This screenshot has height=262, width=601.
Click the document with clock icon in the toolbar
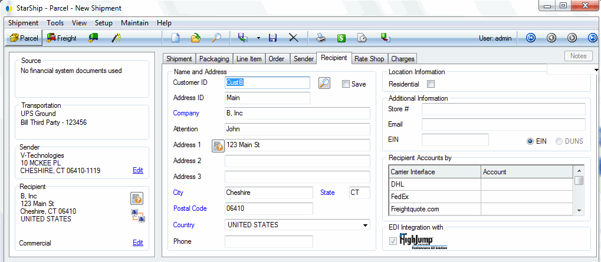click(x=362, y=38)
